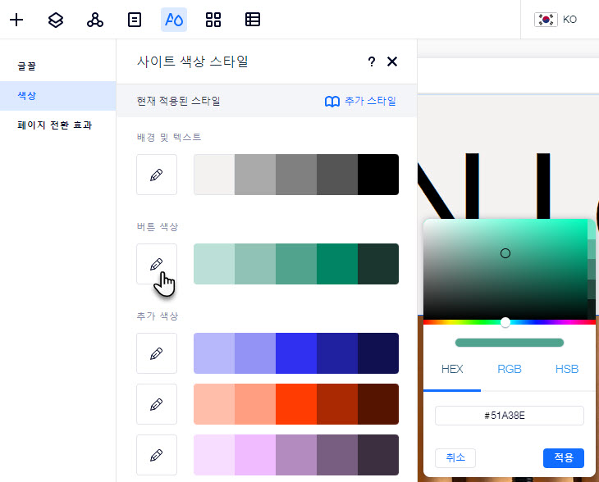Pick the palest pink-lilac swatch
Image resolution: width=599 pixels, height=482 pixels.
pos(214,454)
